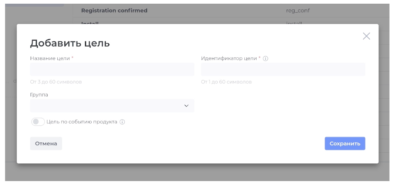Focus the Идентификатор цели input field

(283, 69)
